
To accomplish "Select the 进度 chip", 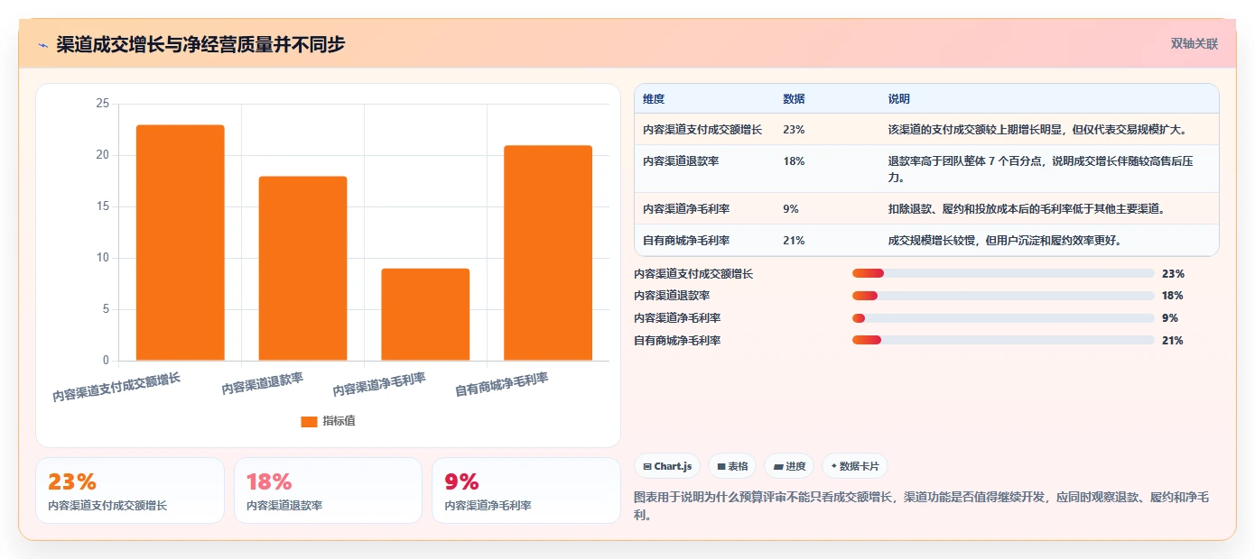I will tap(789, 466).
